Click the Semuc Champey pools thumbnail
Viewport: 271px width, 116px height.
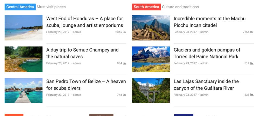[24, 59]
